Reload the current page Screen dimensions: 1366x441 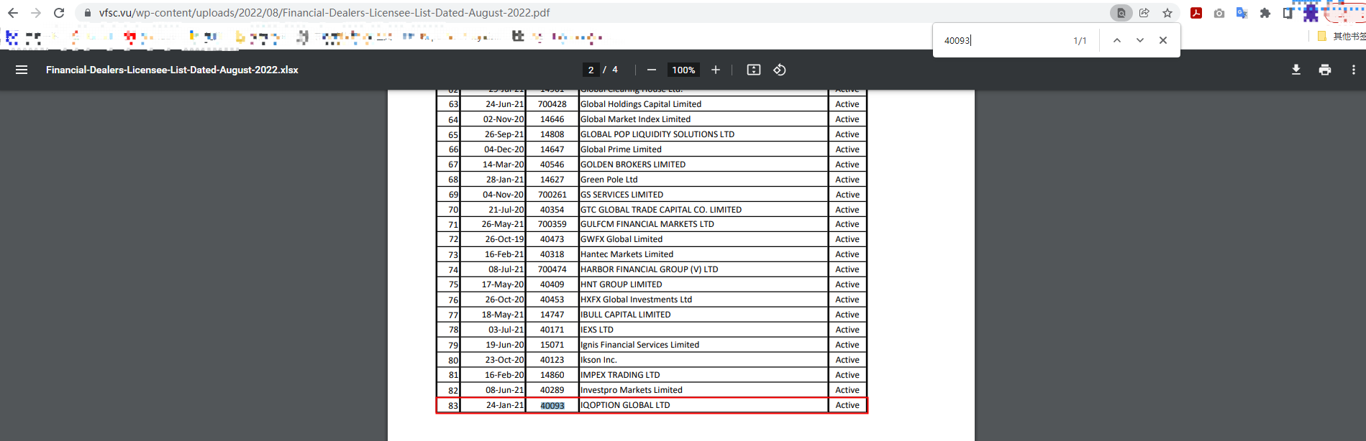[x=59, y=13]
